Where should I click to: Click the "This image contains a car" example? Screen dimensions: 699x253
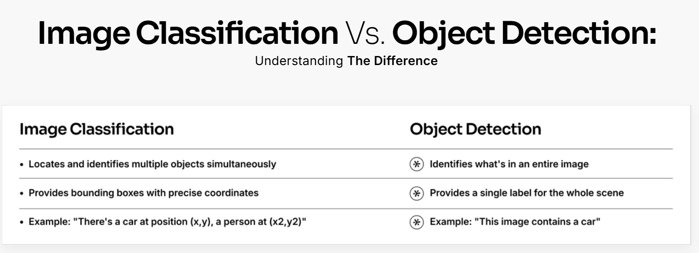[515, 222]
